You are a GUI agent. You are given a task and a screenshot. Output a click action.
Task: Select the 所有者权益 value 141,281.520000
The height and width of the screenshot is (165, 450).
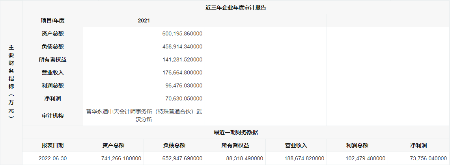182,60
